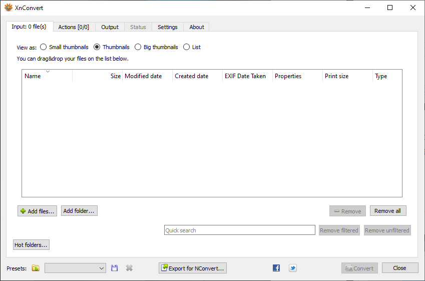
Task: Switch to the Output tab
Action: click(110, 27)
